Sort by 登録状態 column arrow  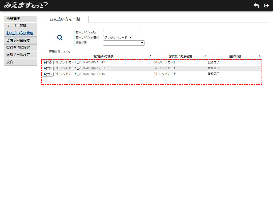(x=260, y=56)
